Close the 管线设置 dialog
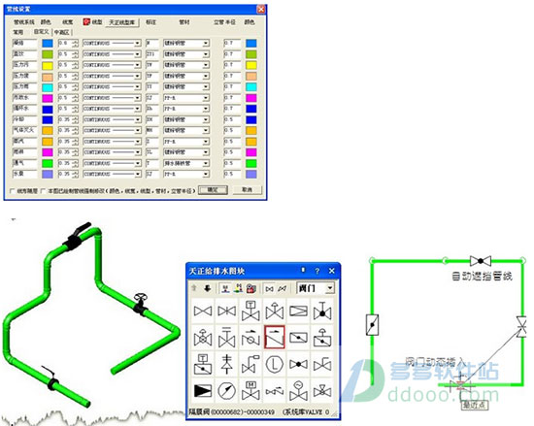The width and height of the screenshot is (534, 426). click(x=261, y=9)
